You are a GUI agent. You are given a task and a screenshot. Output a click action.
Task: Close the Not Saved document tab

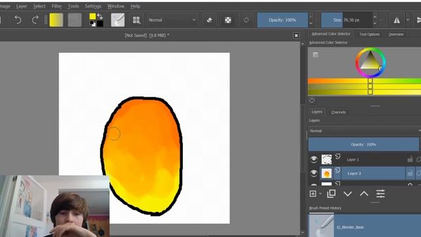point(296,36)
